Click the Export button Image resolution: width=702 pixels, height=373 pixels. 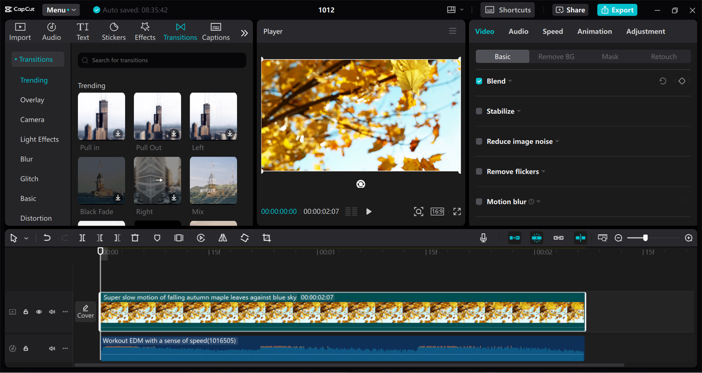pos(617,10)
